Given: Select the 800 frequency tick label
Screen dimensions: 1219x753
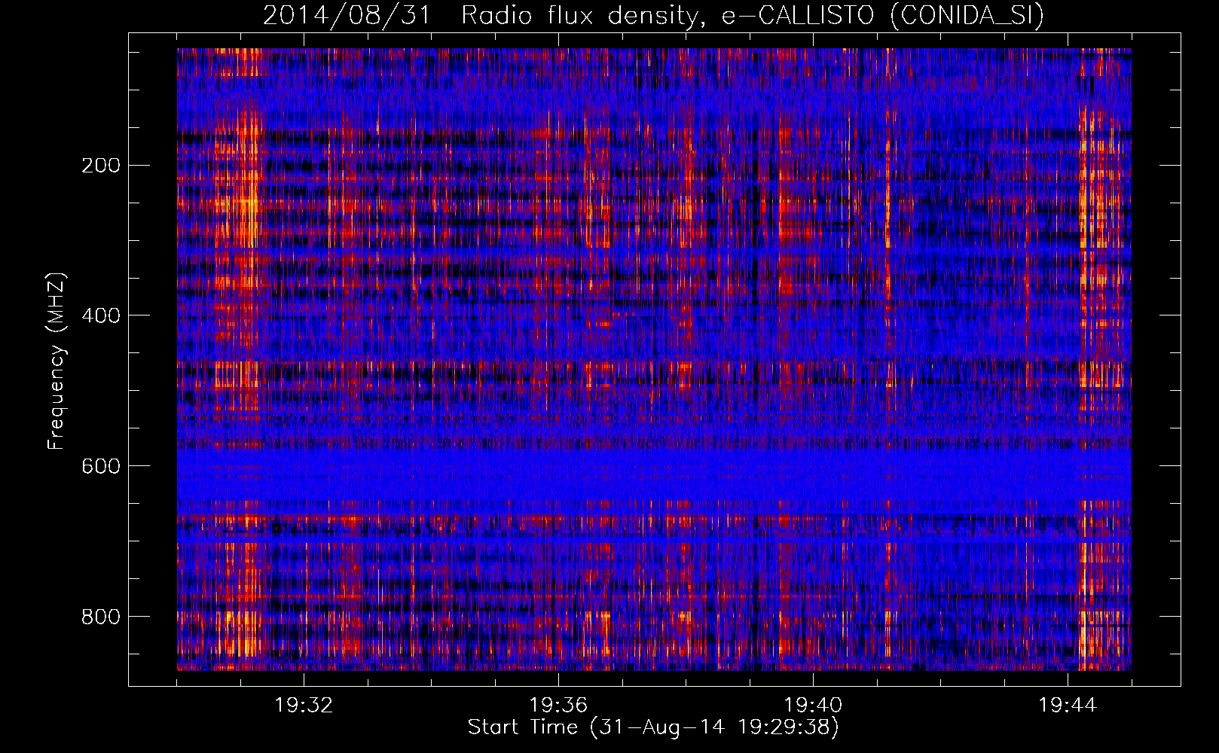Looking at the screenshot, I should coord(101,617).
